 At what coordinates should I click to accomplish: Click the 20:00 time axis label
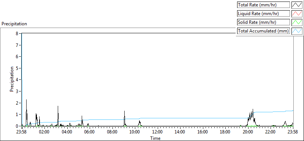248,132
